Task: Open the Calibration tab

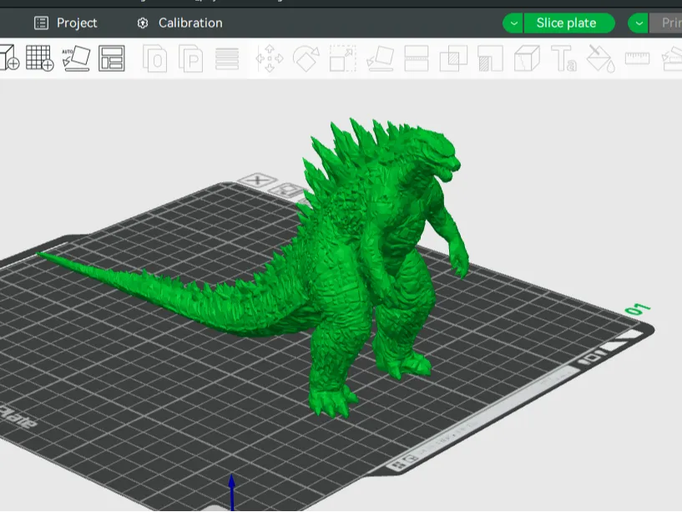Action: click(180, 23)
